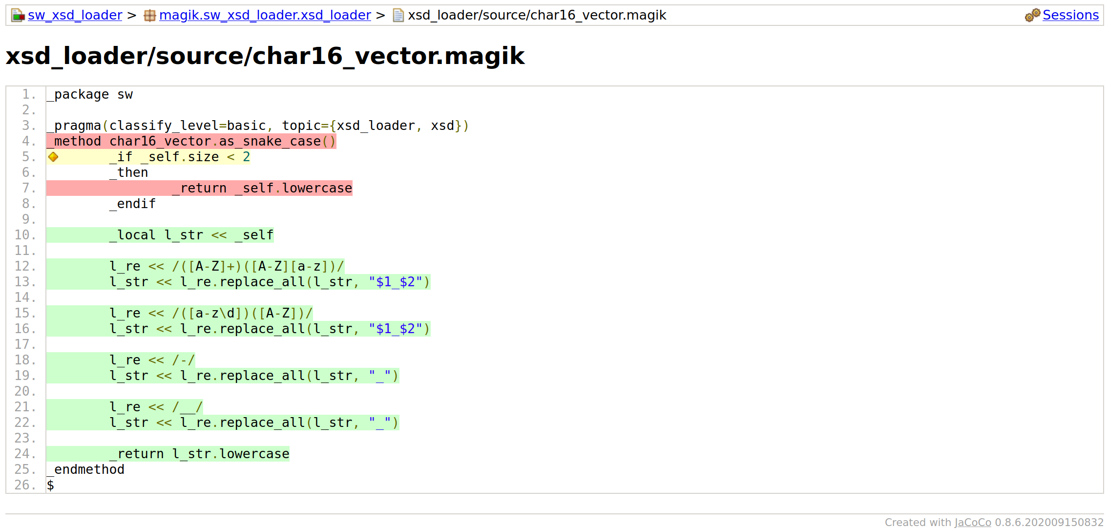The image size is (1108, 529).
Task: Click line number 12 in the gutter
Action: point(25,266)
